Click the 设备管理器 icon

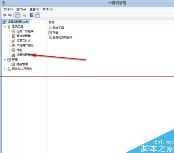pyautogui.click(x=14, y=55)
